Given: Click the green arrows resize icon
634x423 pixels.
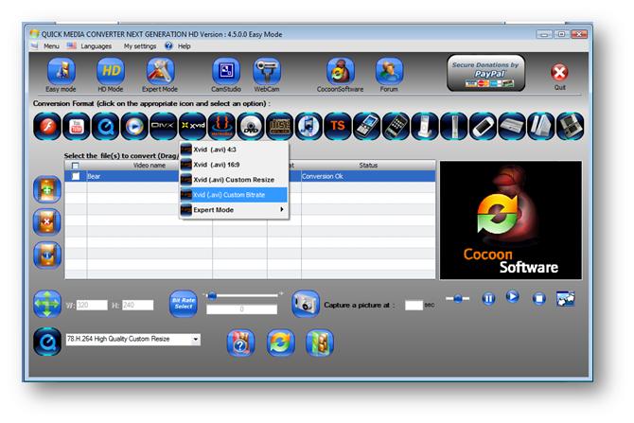Looking at the screenshot, I should coord(47,304).
